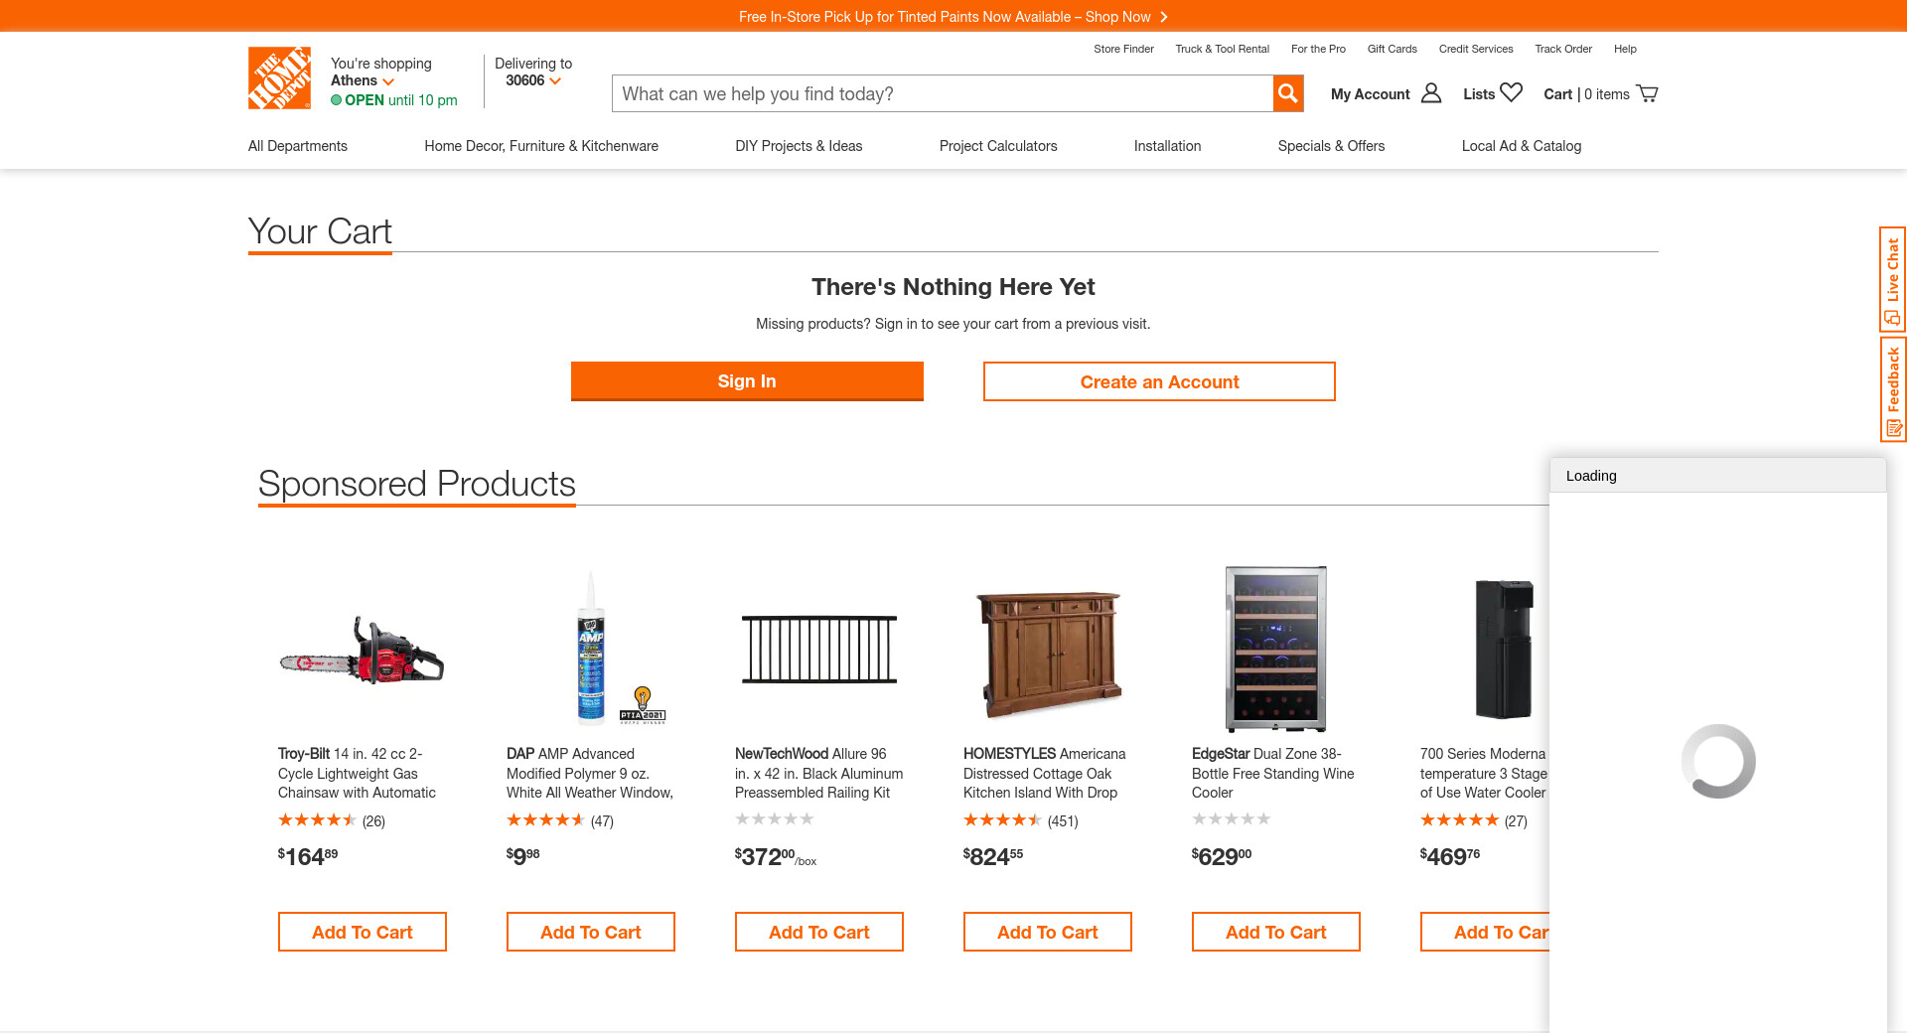Open the Live Chat side tab
This screenshot has width=1907, height=1033.
click(x=1892, y=279)
